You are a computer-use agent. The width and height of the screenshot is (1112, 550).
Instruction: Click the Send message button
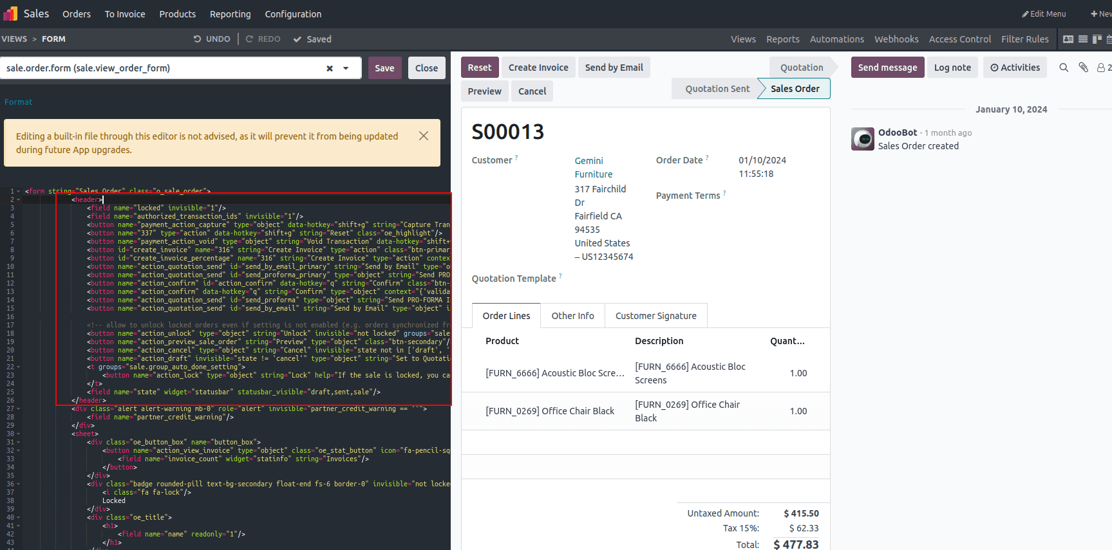[x=887, y=68]
